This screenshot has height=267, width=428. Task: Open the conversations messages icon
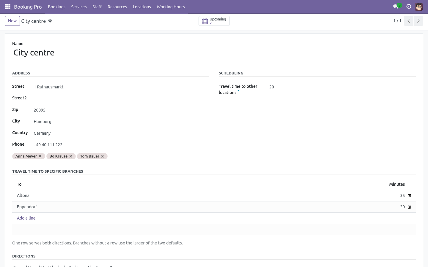coord(396,7)
